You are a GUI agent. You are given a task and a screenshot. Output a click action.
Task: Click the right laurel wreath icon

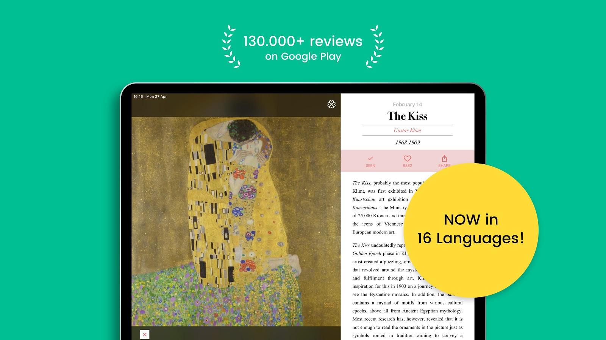coord(375,46)
